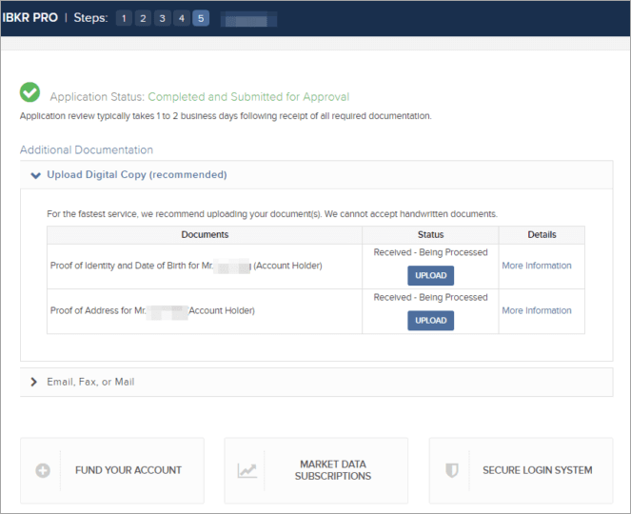Select the highlighted step 5
This screenshot has height=514, width=631.
pyautogui.click(x=201, y=18)
